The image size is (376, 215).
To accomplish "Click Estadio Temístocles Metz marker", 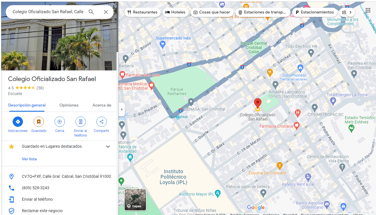I will (x=351, y=129).
